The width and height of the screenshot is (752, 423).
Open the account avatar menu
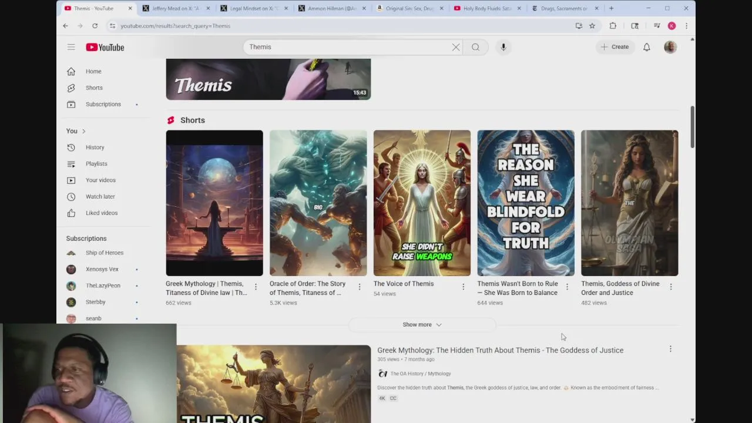(670, 47)
